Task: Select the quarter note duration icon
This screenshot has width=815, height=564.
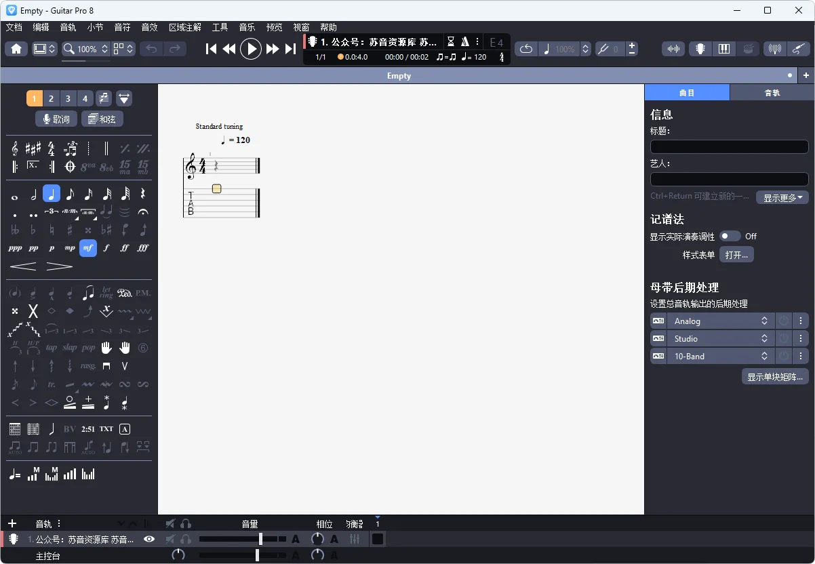Action: 51,193
